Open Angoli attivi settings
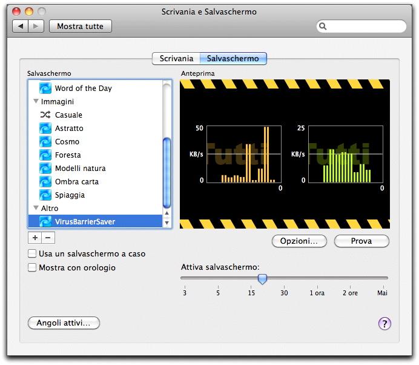The height and width of the screenshot is (365, 419). (x=64, y=323)
